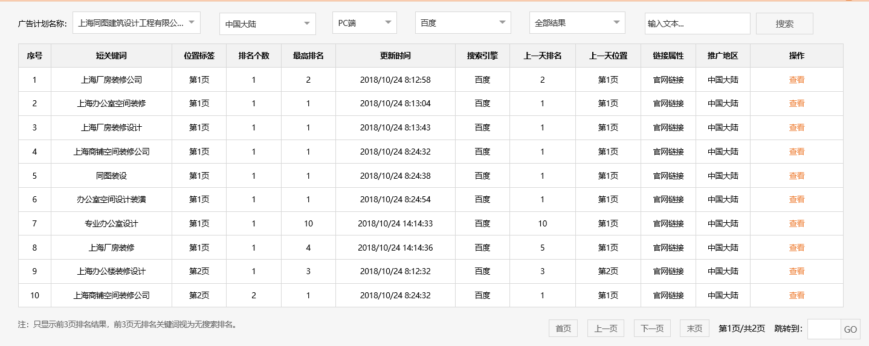Select keyword cell 上海办公室空间装修
The height and width of the screenshot is (346, 869).
(111, 103)
